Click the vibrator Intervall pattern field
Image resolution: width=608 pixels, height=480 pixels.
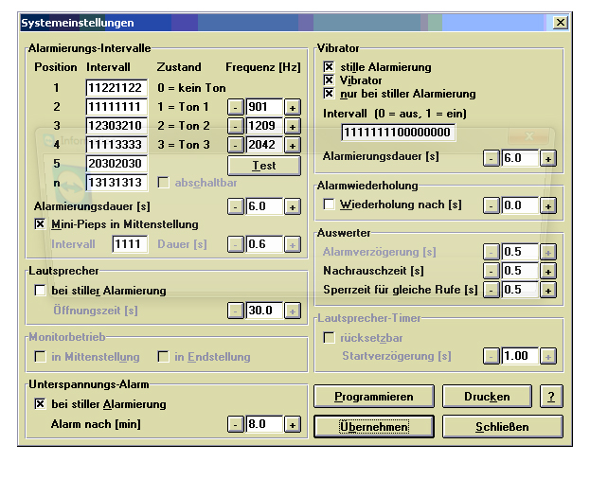click(398, 133)
